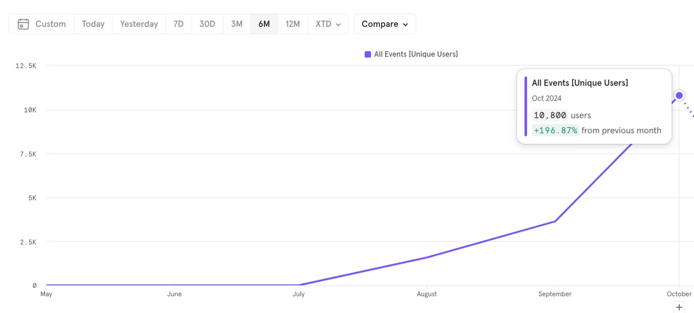Screen dimensions: 694x313
Task: Select the 12M time range
Action: coord(293,24)
